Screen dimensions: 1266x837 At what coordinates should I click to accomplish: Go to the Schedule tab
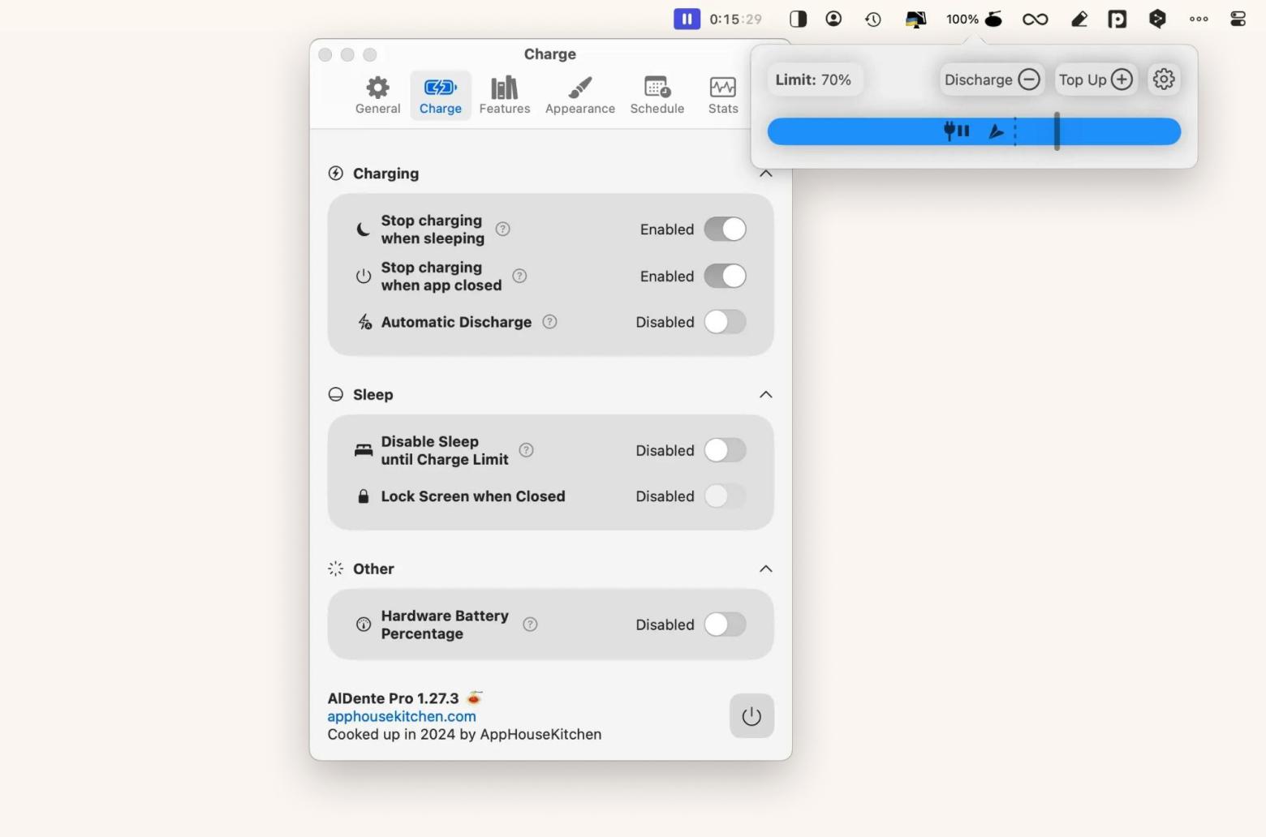click(x=657, y=96)
